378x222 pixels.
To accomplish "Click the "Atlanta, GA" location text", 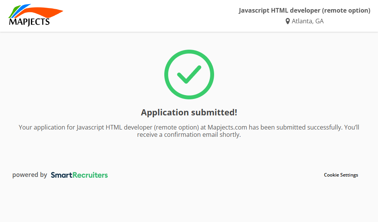I will pos(308,21).
